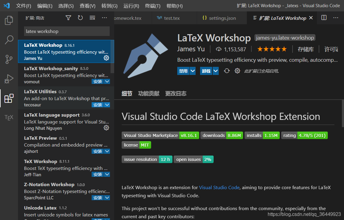The width and height of the screenshot is (344, 220).
Task: Open the Visual Studio Code link
Action: pyautogui.click(x=219, y=187)
